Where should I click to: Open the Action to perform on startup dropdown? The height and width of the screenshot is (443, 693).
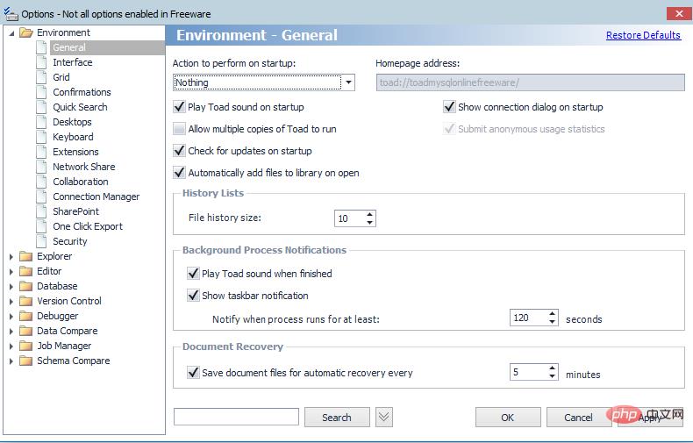[348, 83]
